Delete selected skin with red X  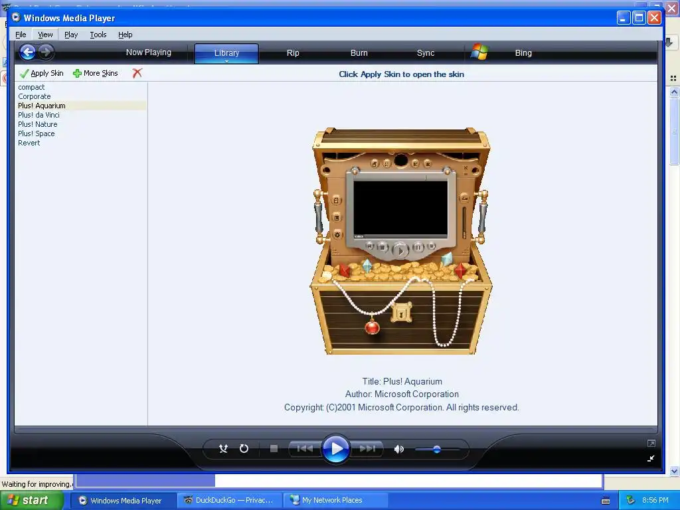(137, 73)
